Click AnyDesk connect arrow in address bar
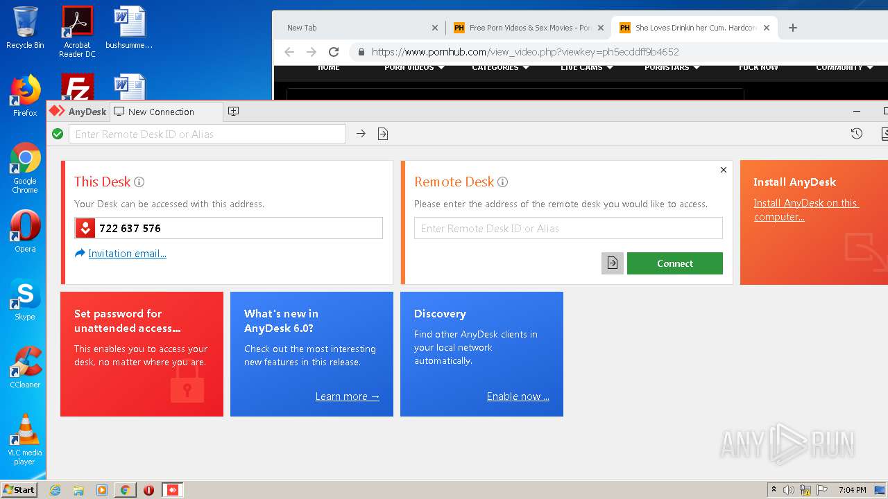Viewport: 888px width, 499px height. pyautogui.click(x=361, y=134)
